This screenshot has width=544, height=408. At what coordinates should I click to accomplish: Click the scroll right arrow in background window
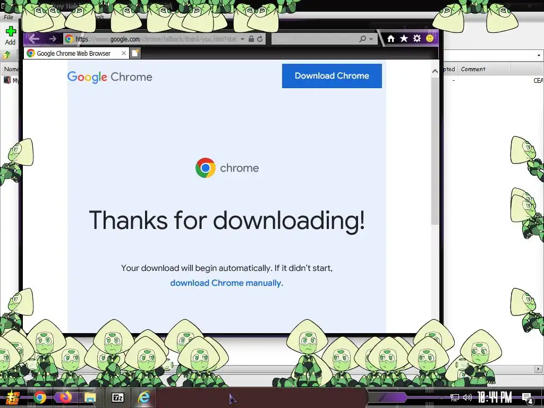point(538,369)
